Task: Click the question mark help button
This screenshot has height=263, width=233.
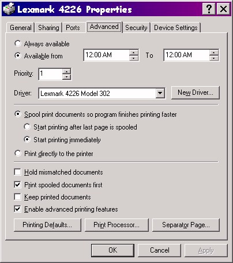Action: 209,9
